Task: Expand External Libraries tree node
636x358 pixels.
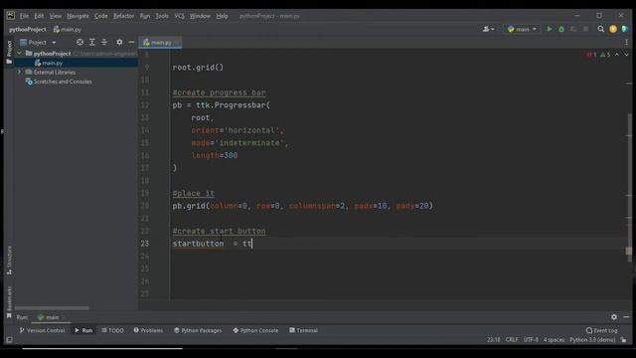Action: pyautogui.click(x=19, y=72)
